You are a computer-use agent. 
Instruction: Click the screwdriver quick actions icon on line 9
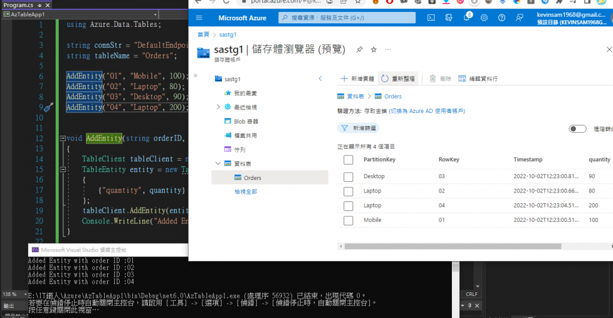tap(48, 108)
